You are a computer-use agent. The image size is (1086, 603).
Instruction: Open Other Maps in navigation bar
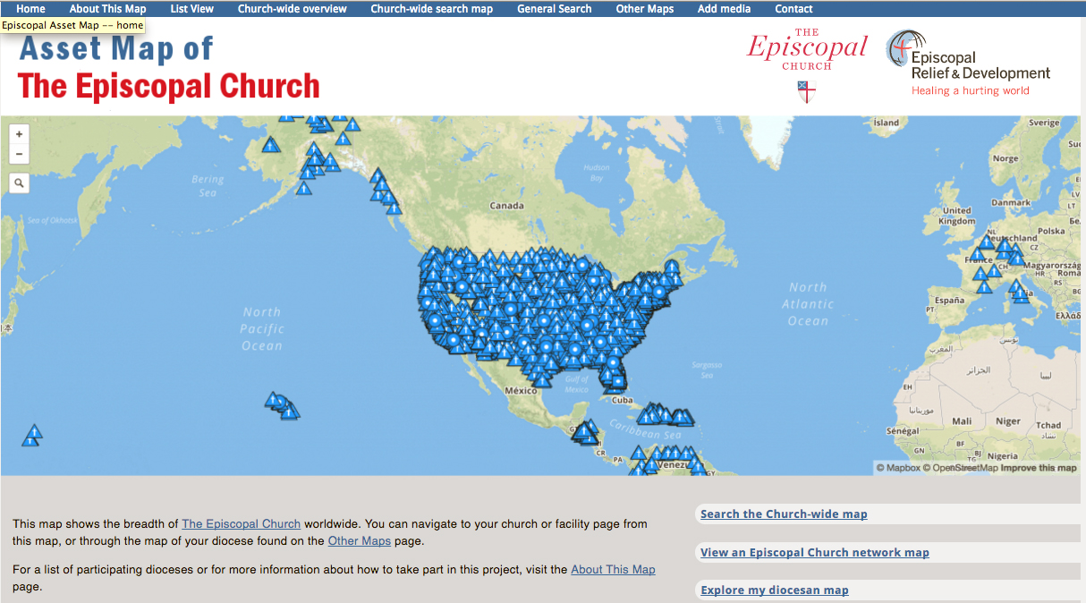645,9
